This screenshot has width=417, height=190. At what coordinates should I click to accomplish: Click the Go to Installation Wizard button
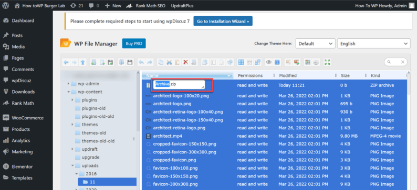tap(223, 21)
